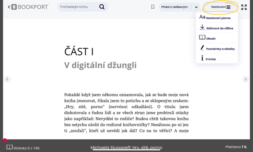Click the heading 'ČÁST I'
Image resolution: width=253 pixels, height=152 pixels.
pyautogui.click(x=79, y=52)
